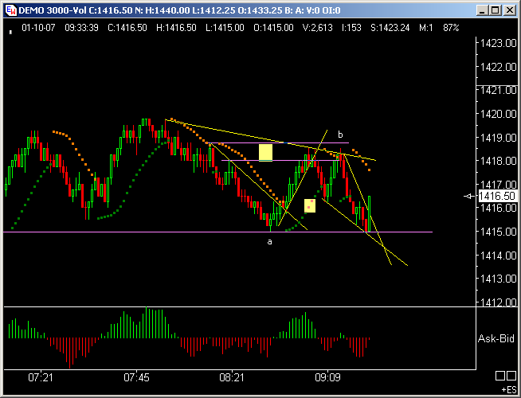Click the H:1416.50 high value in data bar
This screenshot has height=398, width=521.
pos(176,28)
